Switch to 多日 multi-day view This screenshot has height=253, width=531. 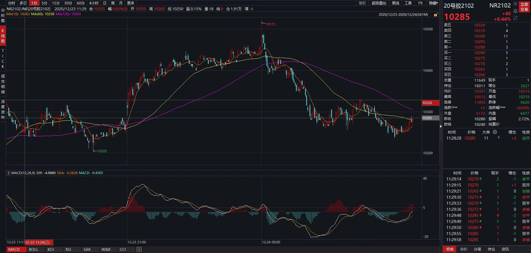(23, 3)
